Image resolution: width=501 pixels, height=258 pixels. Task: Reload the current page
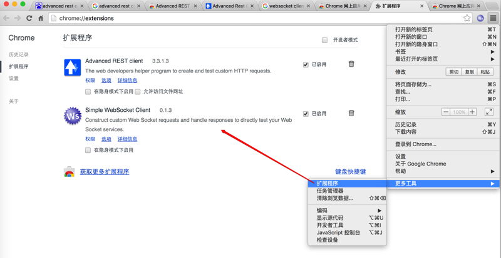[x=29, y=18]
